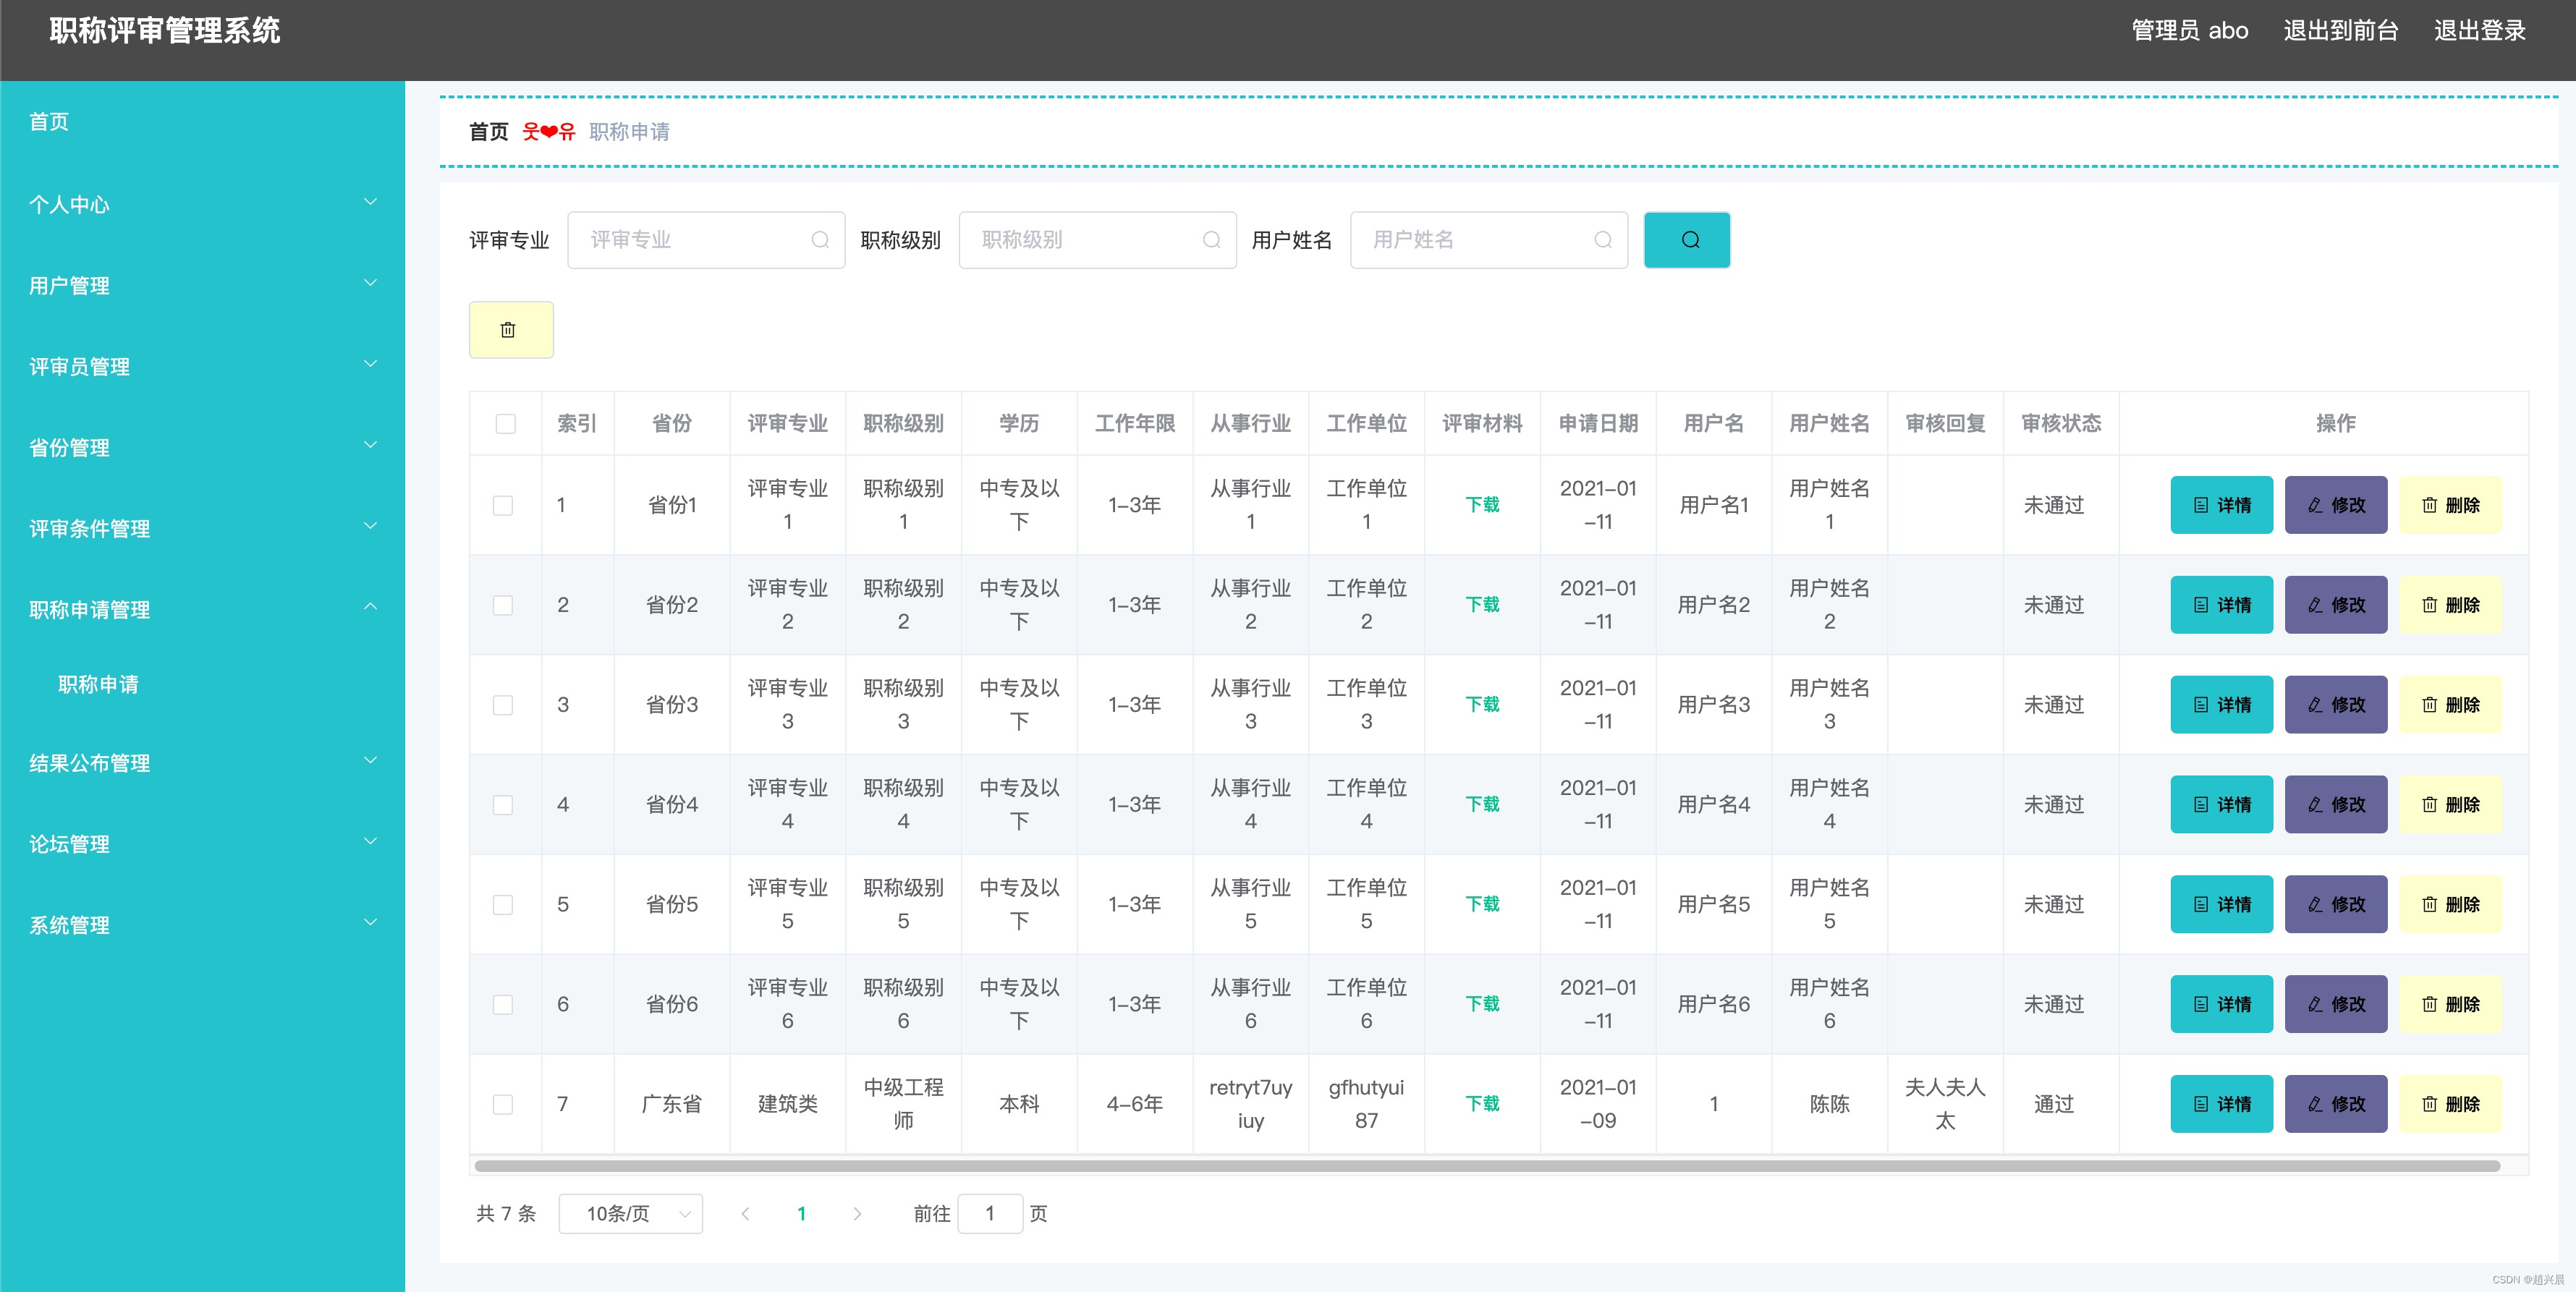2576x1292 pixels.
Task: Click 修改 for row 1 省份1
Action: [x=2336, y=505]
